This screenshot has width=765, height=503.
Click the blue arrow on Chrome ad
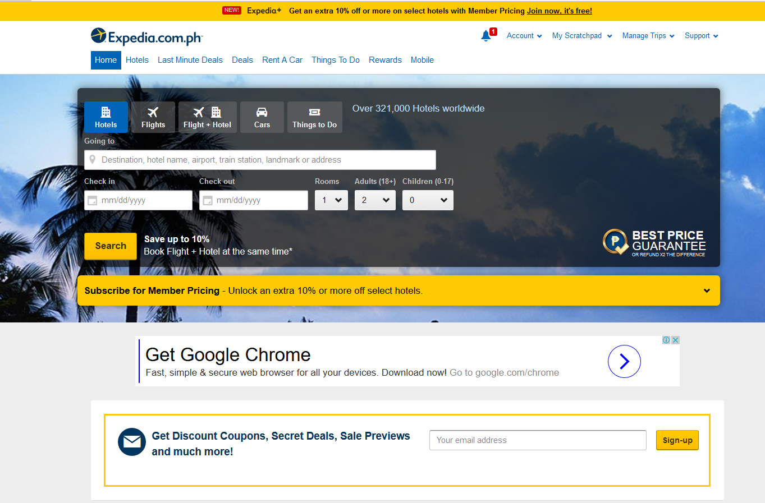624,361
